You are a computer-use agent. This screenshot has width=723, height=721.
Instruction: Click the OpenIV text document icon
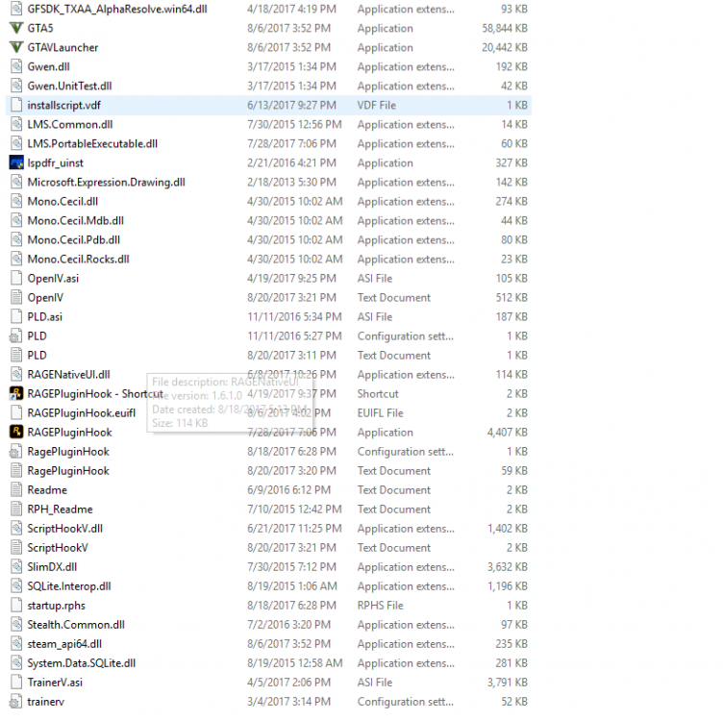(16, 297)
